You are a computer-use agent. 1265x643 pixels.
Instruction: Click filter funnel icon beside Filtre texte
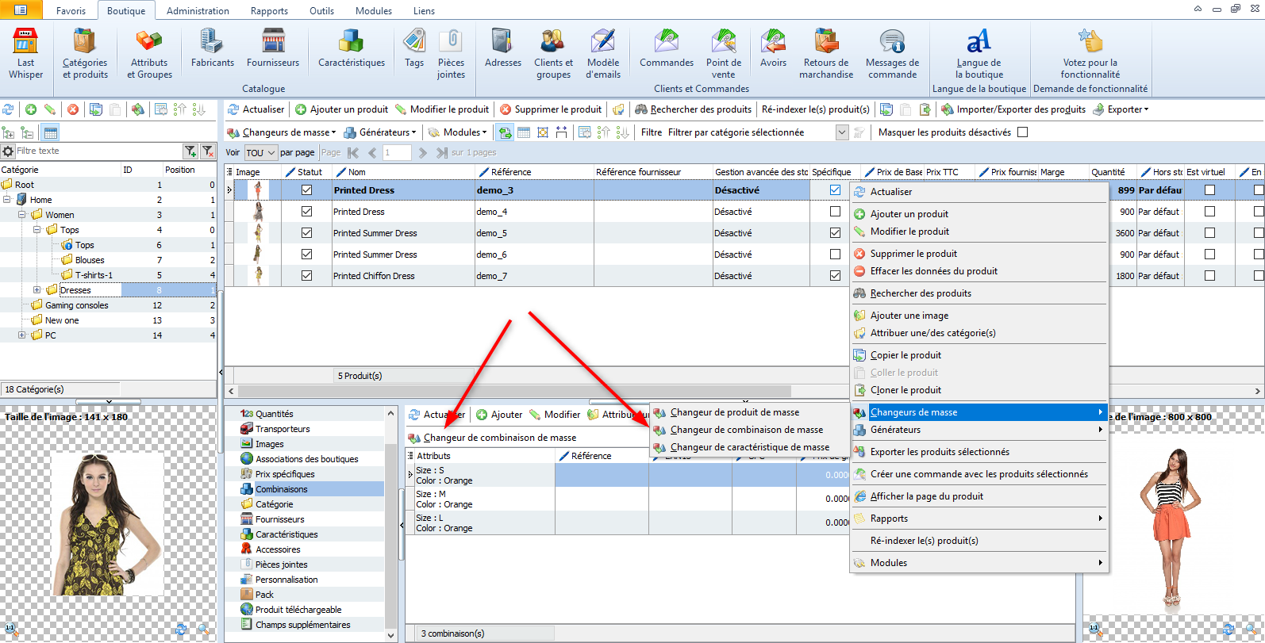(190, 151)
